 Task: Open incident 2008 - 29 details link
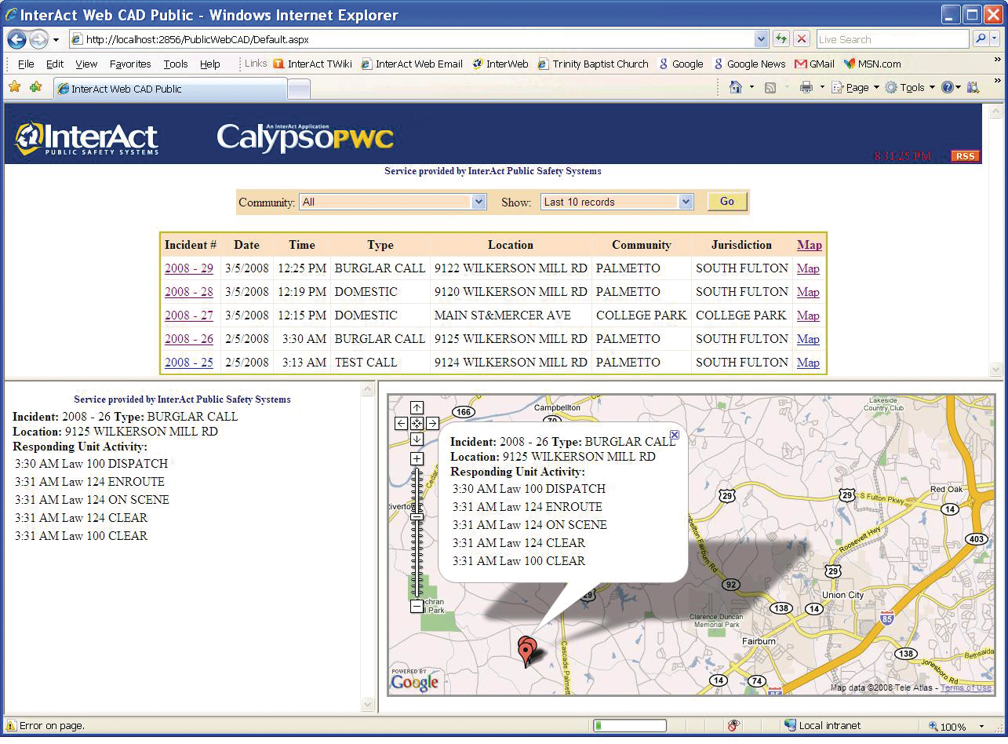(189, 268)
